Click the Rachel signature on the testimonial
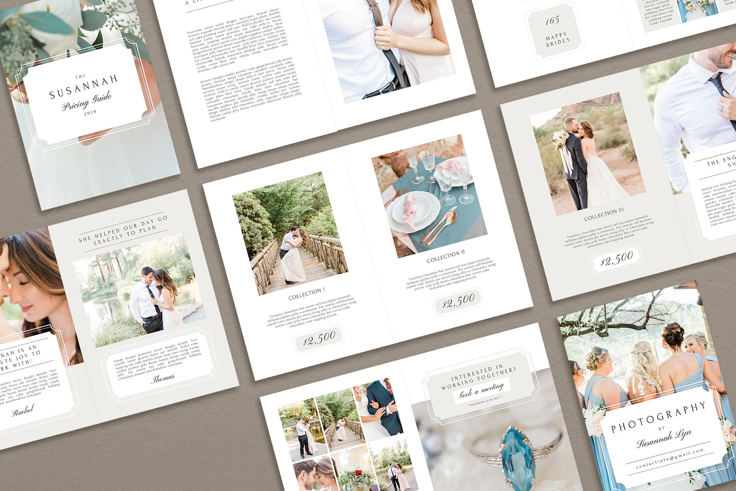 (x=23, y=411)
